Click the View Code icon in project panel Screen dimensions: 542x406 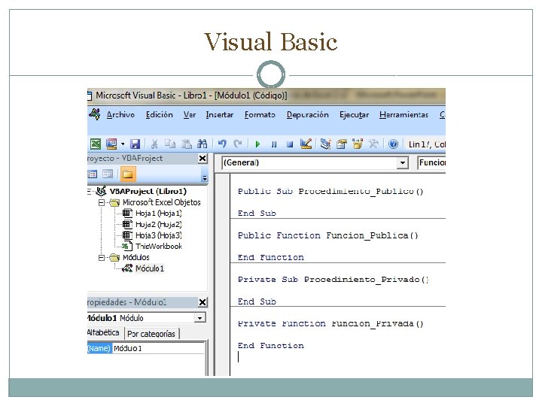pyautogui.click(x=93, y=174)
